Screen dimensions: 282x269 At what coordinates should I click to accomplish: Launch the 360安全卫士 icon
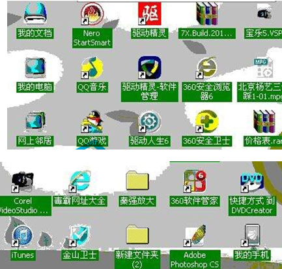(206, 121)
